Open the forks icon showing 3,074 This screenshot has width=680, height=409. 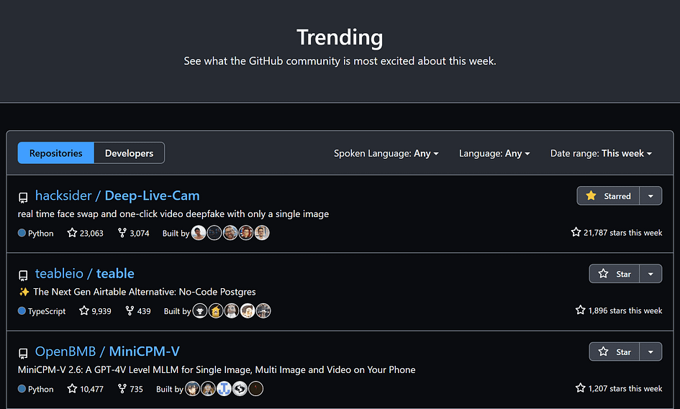[122, 233]
